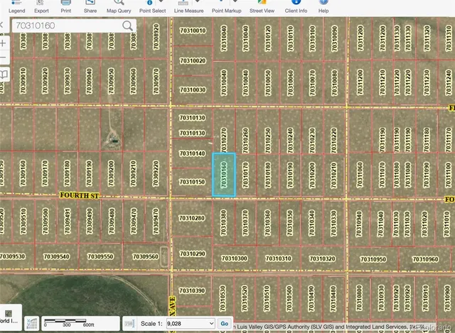Select the Line Measure tool
The width and height of the screenshot is (455, 333).
click(188, 7)
